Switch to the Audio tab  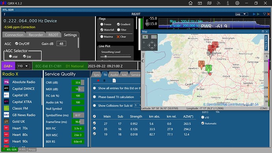click(114, 75)
